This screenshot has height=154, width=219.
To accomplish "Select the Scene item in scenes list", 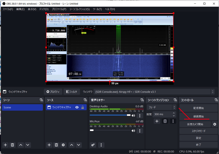I will pyautogui.click(x=22, y=107).
